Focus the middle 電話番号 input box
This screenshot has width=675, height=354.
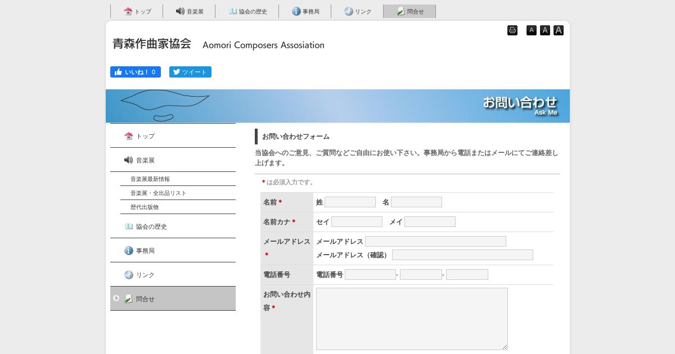click(x=421, y=275)
